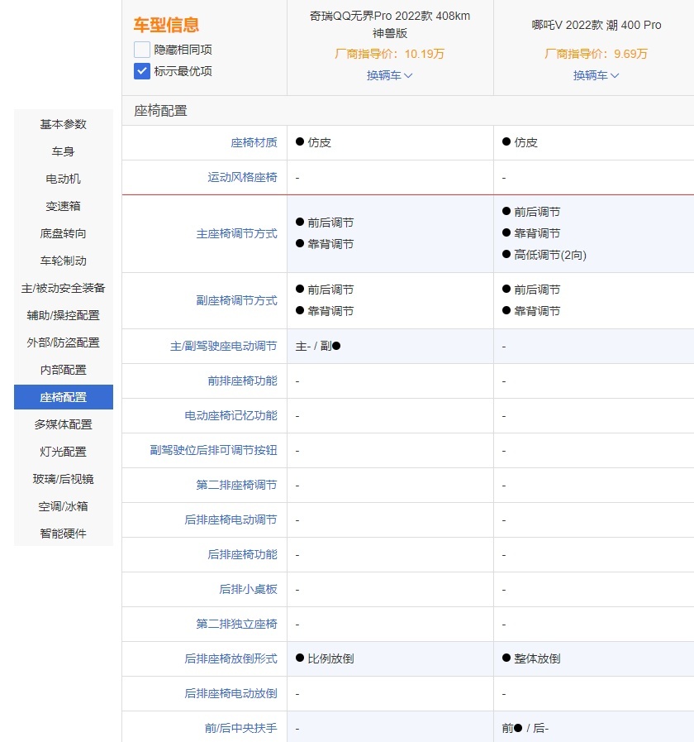Select 外部/防盗配置 in sidebar
Viewport: 694px width, 742px height.
64,342
